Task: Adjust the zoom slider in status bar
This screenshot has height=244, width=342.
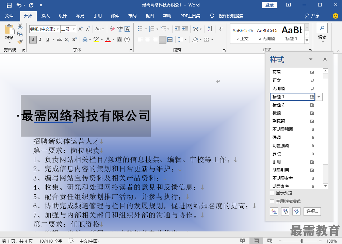Action: point(302,241)
